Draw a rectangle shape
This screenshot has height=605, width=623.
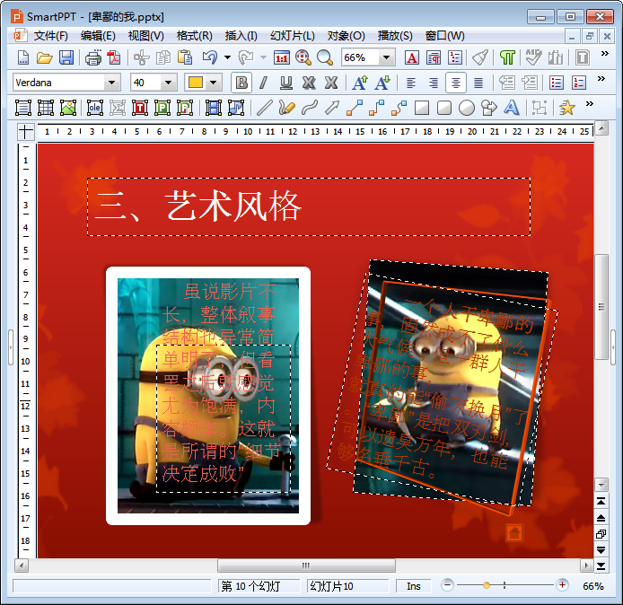(422, 108)
